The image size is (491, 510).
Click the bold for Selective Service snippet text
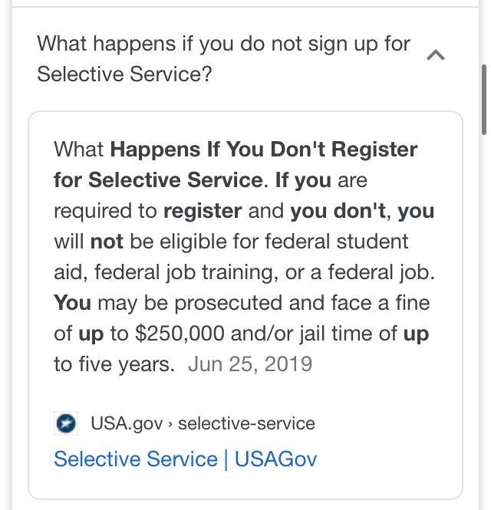158,179
